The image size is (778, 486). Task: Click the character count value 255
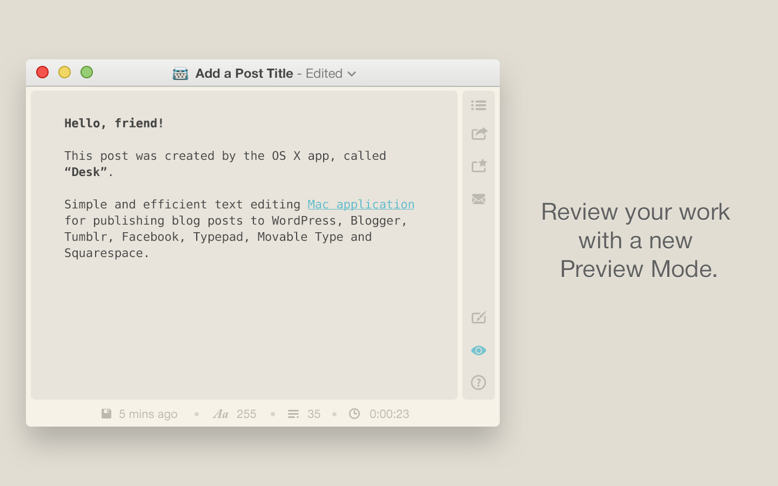point(246,414)
